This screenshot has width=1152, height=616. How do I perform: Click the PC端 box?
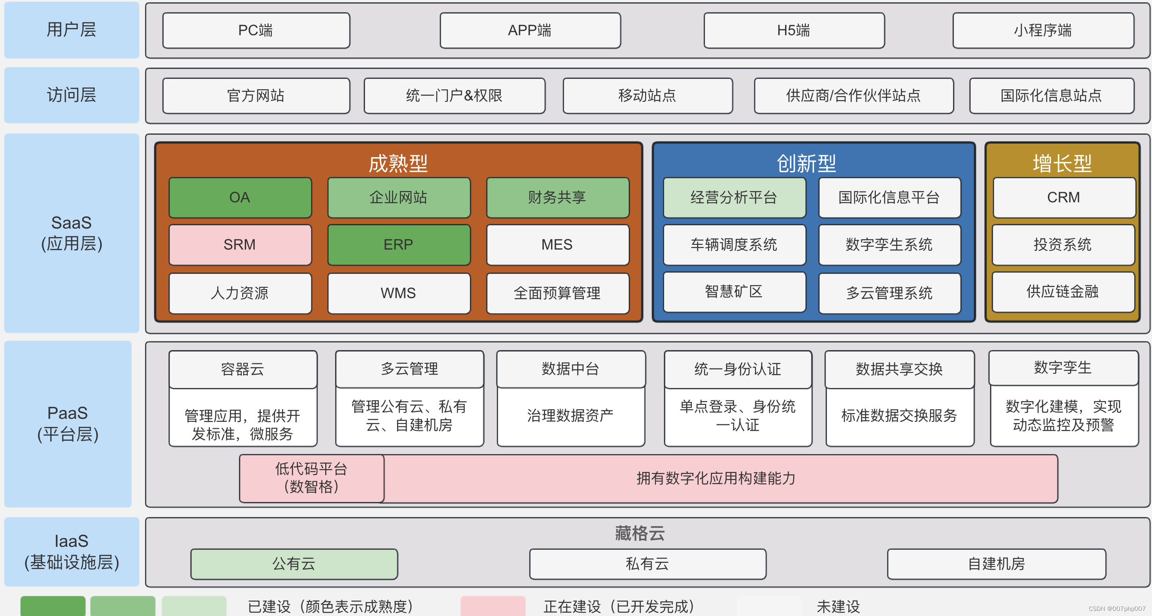[x=256, y=30]
